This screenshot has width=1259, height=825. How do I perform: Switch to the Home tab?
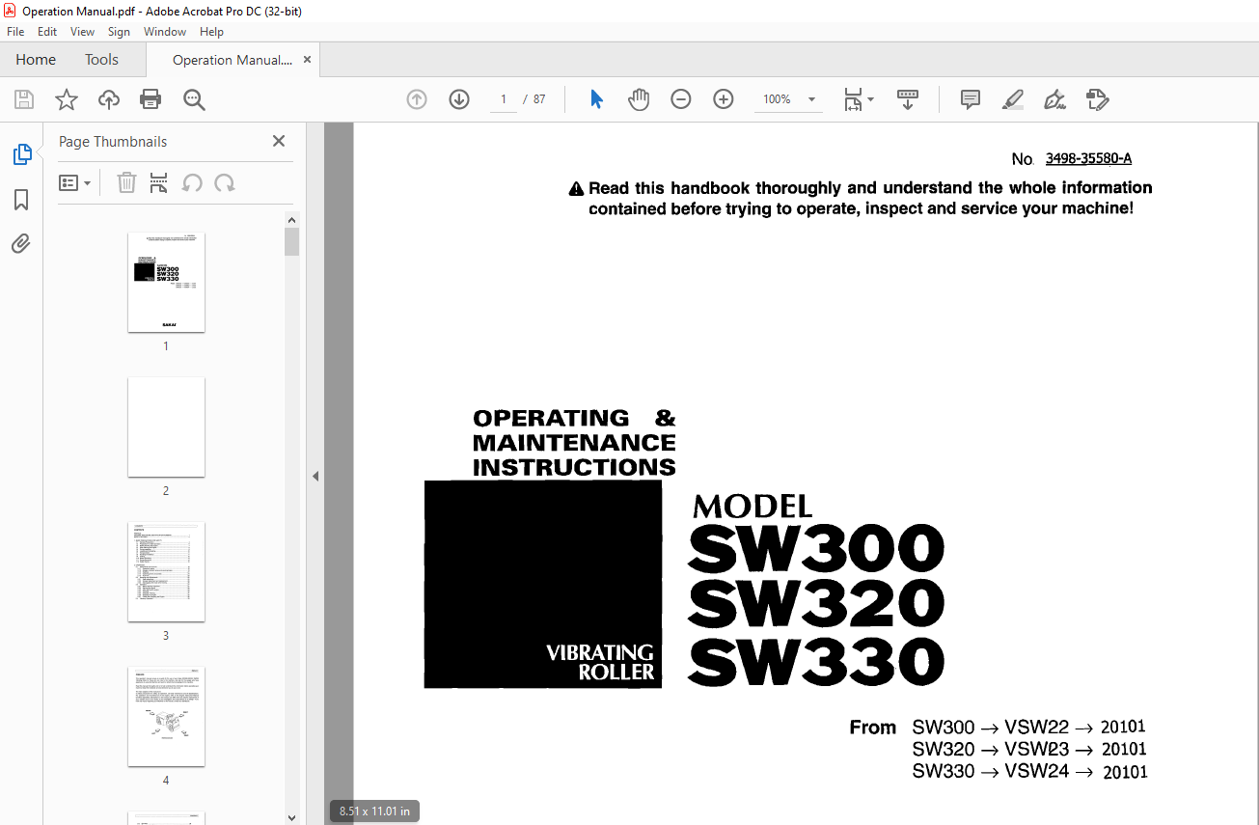tap(36, 60)
